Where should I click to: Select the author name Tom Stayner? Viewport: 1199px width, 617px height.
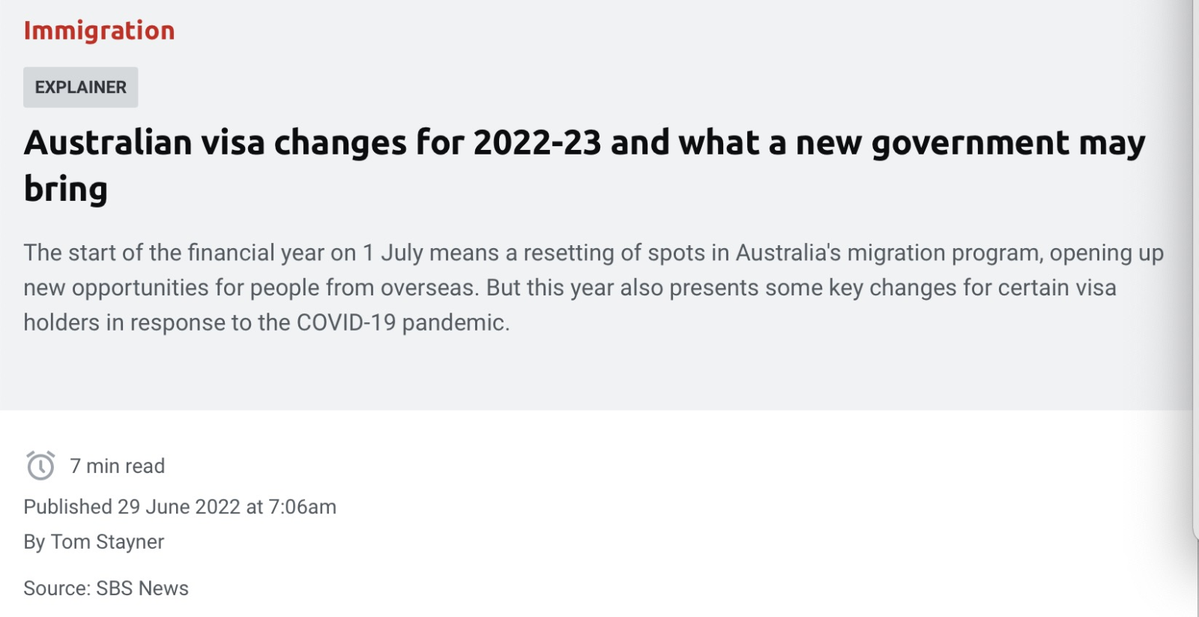[x=107, y=542]
